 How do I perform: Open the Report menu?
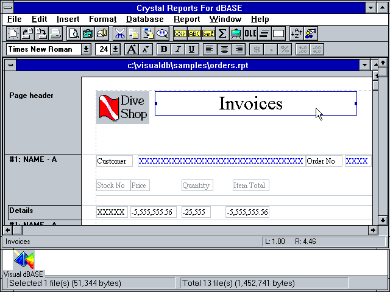click(187, 19)
